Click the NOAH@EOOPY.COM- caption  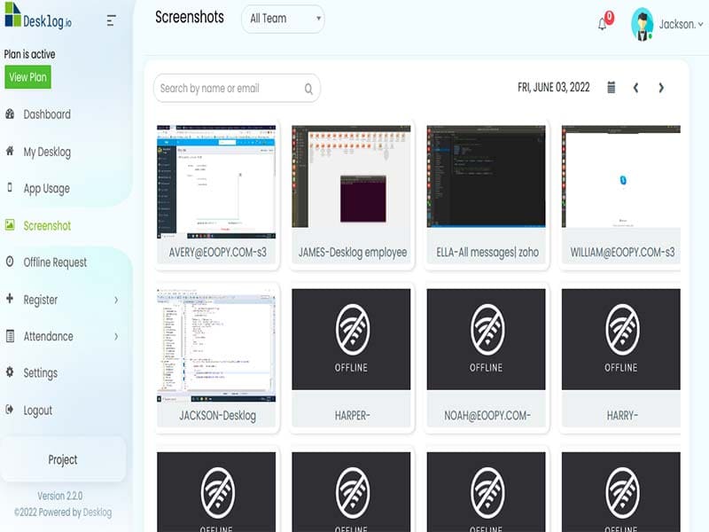click(x=487, y=415)
